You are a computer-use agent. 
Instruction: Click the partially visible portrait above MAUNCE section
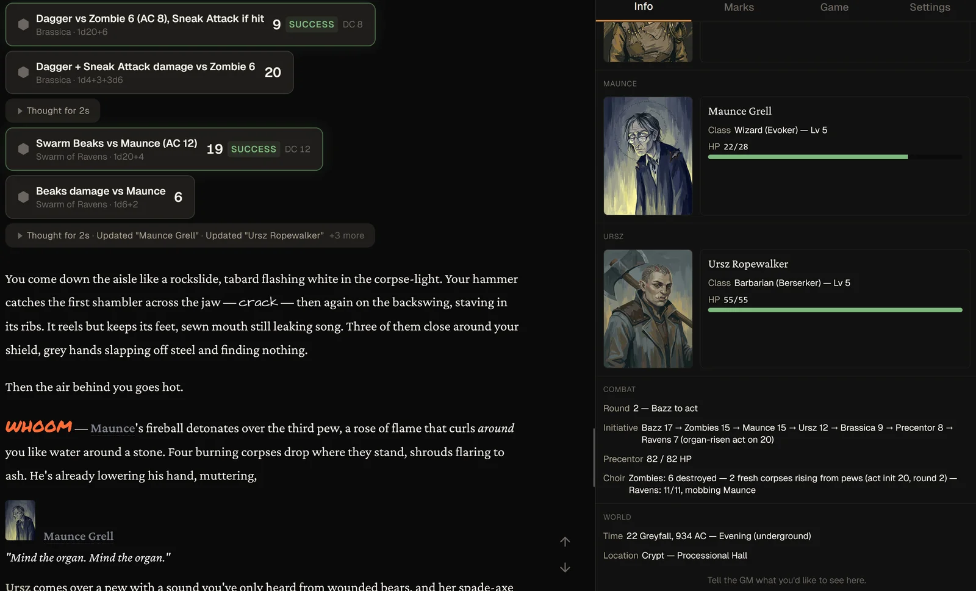point(648,42)
